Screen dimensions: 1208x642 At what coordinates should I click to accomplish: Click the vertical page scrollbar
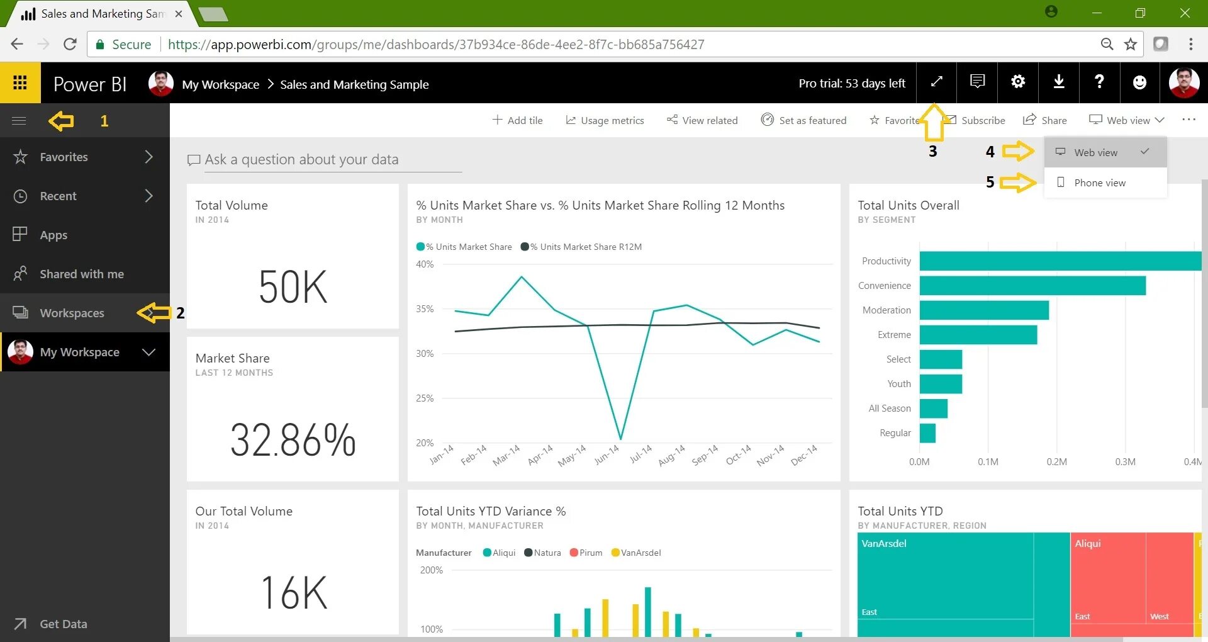point(1204,294)
